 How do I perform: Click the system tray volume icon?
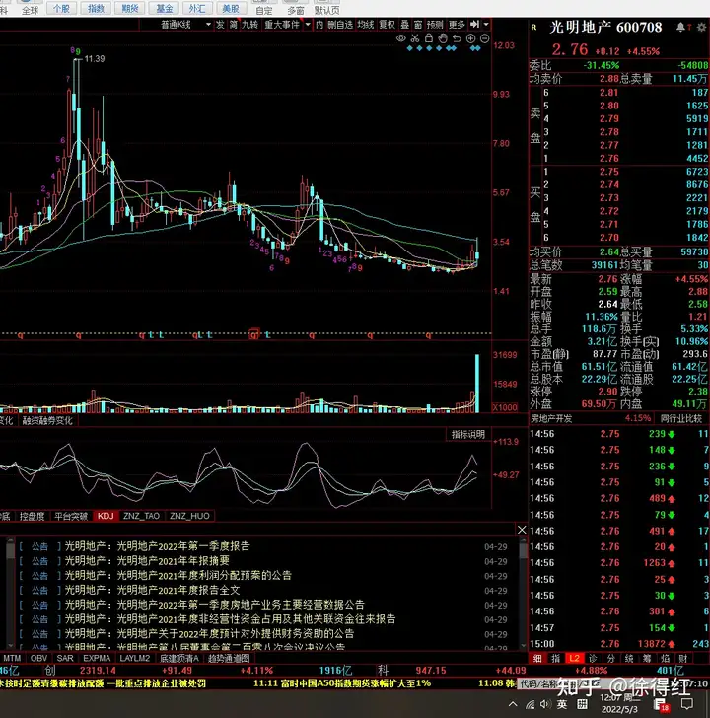545,704
